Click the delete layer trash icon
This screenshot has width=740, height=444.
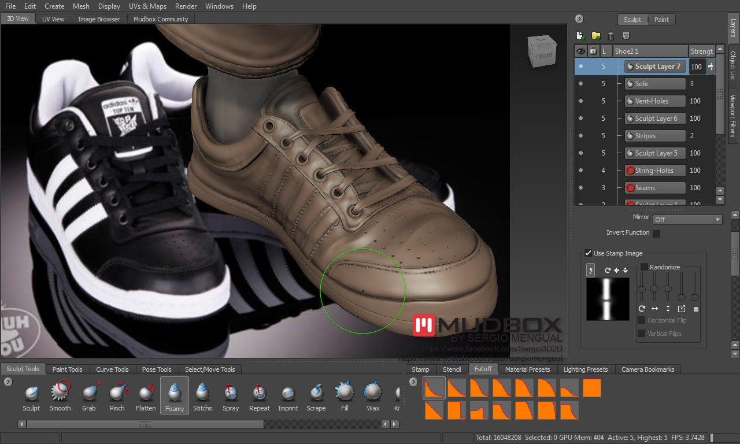coord(610,36)
